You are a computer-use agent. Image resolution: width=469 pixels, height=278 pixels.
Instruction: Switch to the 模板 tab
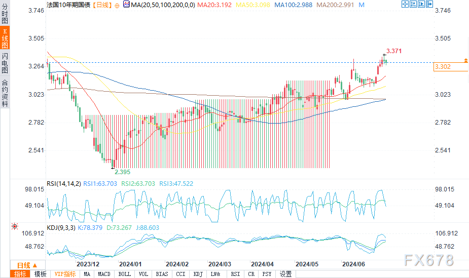40,274
